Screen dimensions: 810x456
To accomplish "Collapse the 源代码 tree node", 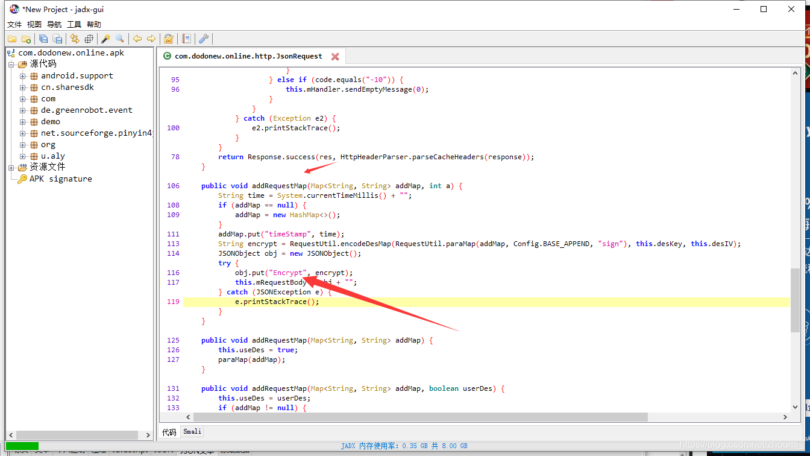I will click(x=11, y=64).
